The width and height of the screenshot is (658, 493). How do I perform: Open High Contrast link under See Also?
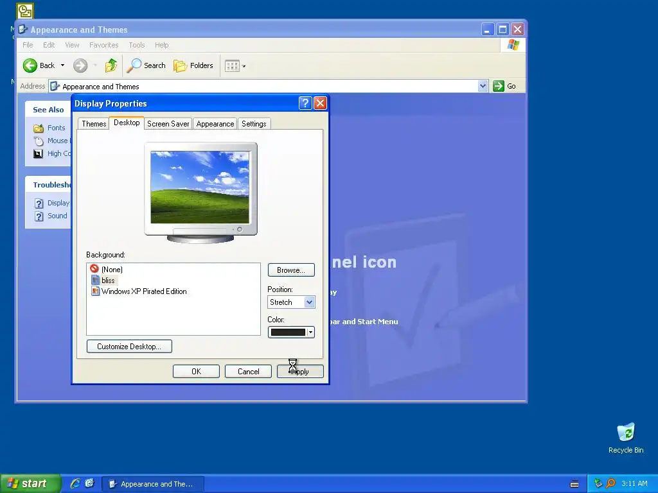pos(58,153)
